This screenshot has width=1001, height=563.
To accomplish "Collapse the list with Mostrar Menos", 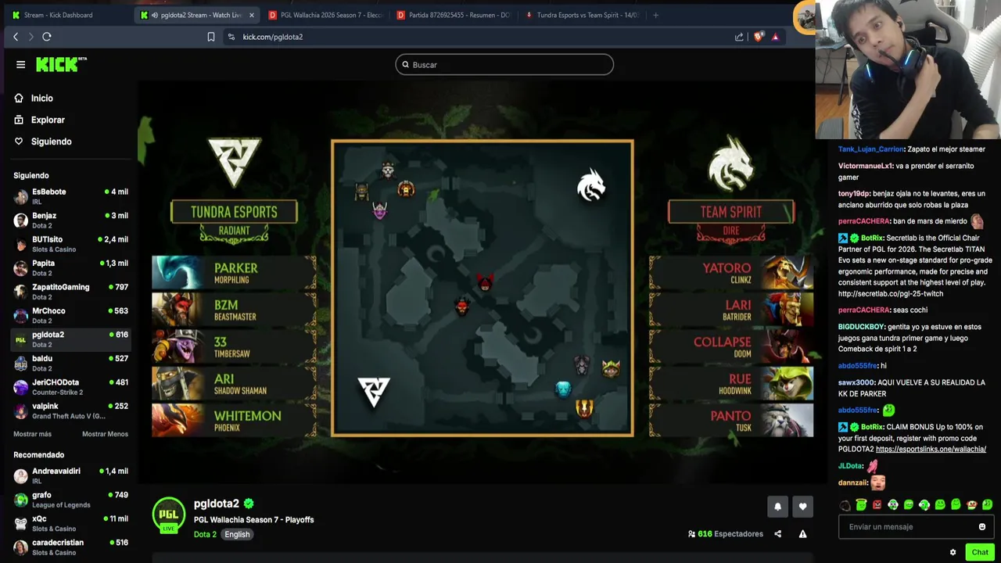I will [x=105, y=434].
